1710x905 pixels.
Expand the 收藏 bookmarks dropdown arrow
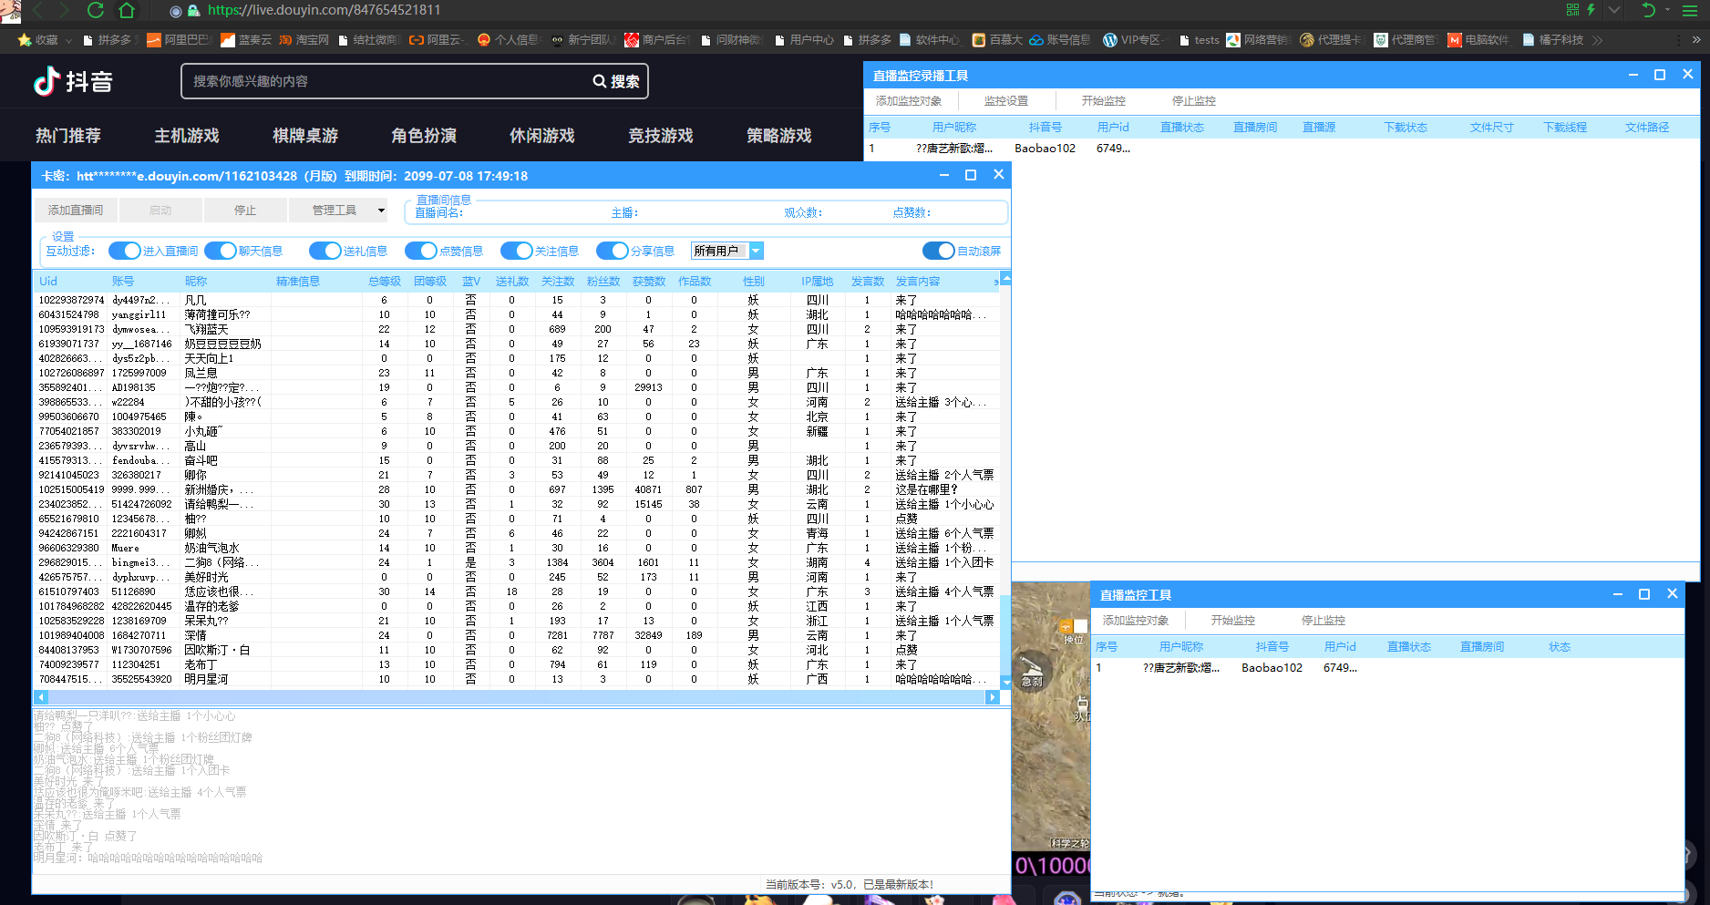click(x=68, y=40)
